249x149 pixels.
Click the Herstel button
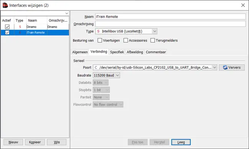(x=159, y=142)
